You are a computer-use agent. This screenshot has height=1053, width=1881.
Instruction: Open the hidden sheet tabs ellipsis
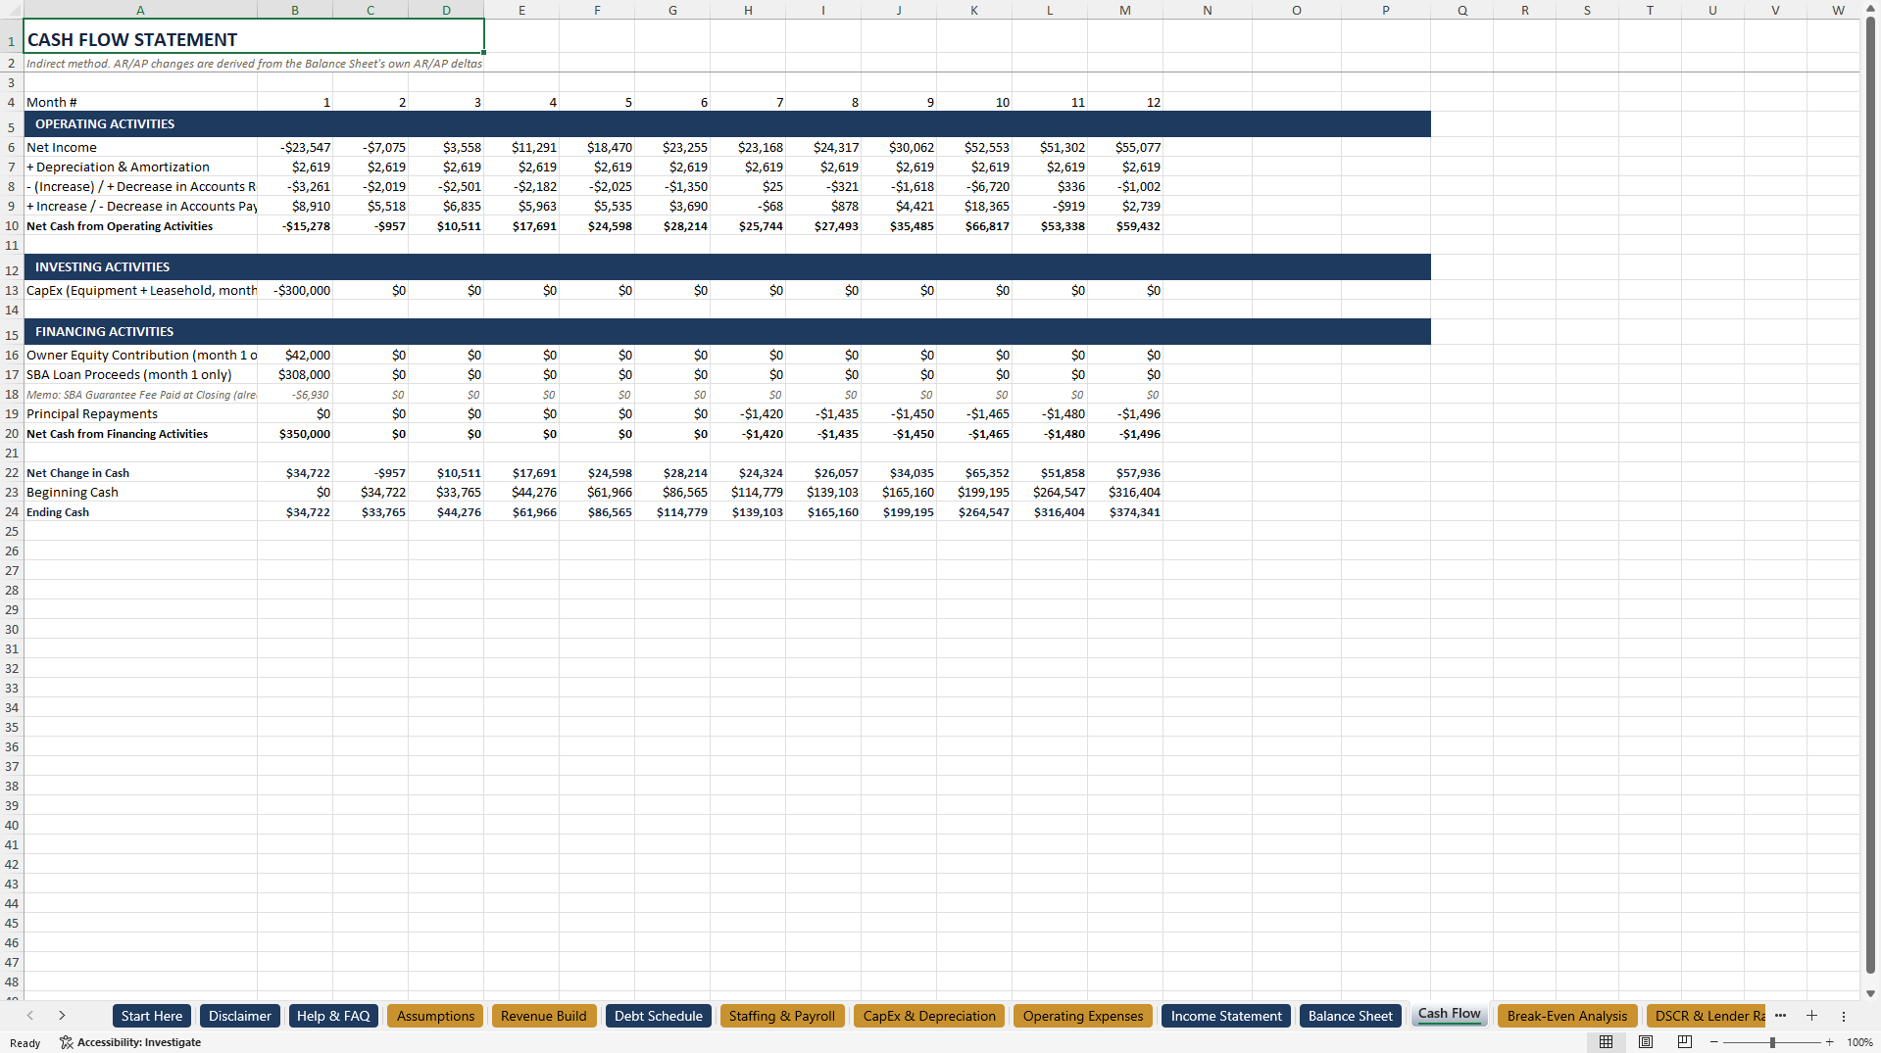click(1780, 1016)
